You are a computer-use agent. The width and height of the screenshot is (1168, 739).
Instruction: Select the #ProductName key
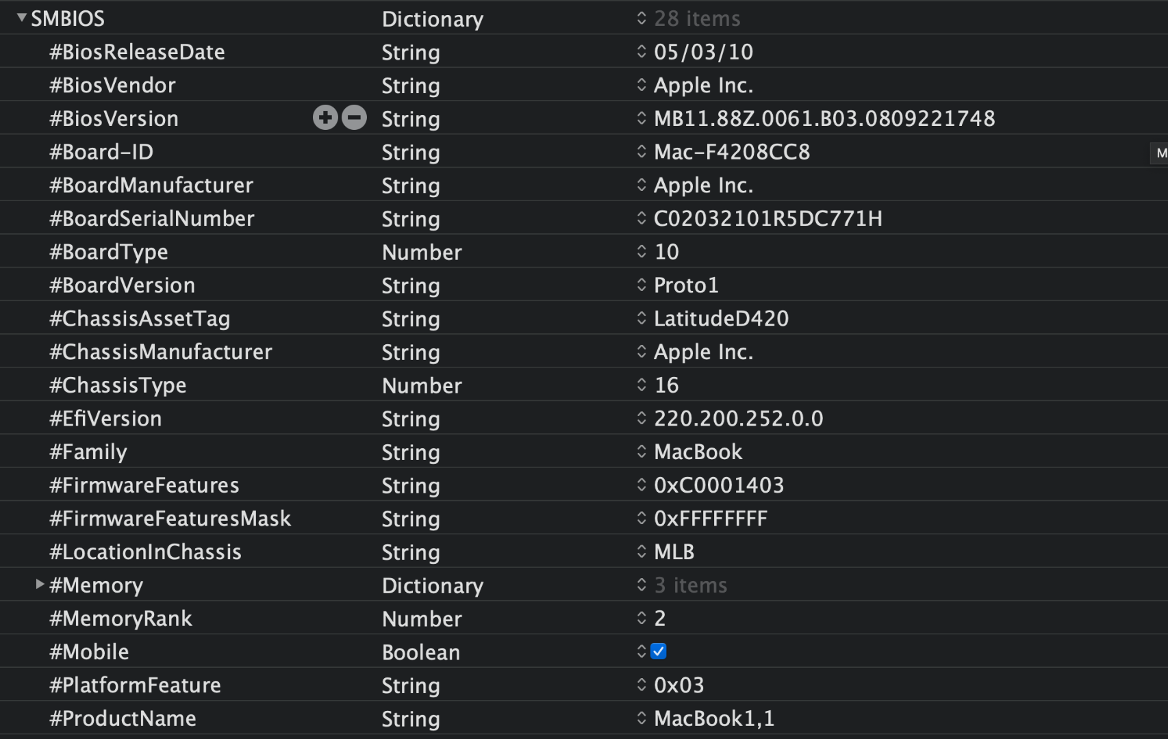point(123,718)
